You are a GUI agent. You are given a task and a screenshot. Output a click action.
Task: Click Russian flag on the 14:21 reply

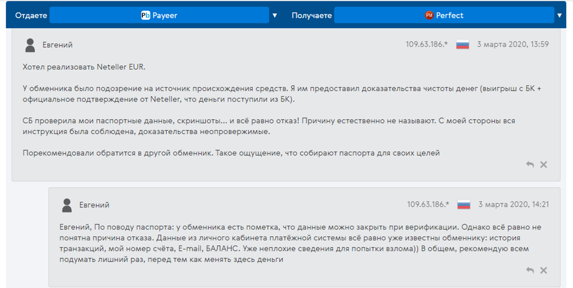[464, 204]
